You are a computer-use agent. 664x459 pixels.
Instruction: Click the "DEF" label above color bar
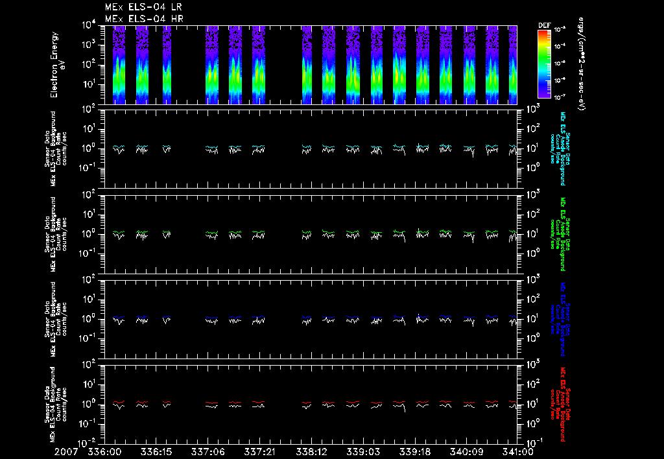544,25
